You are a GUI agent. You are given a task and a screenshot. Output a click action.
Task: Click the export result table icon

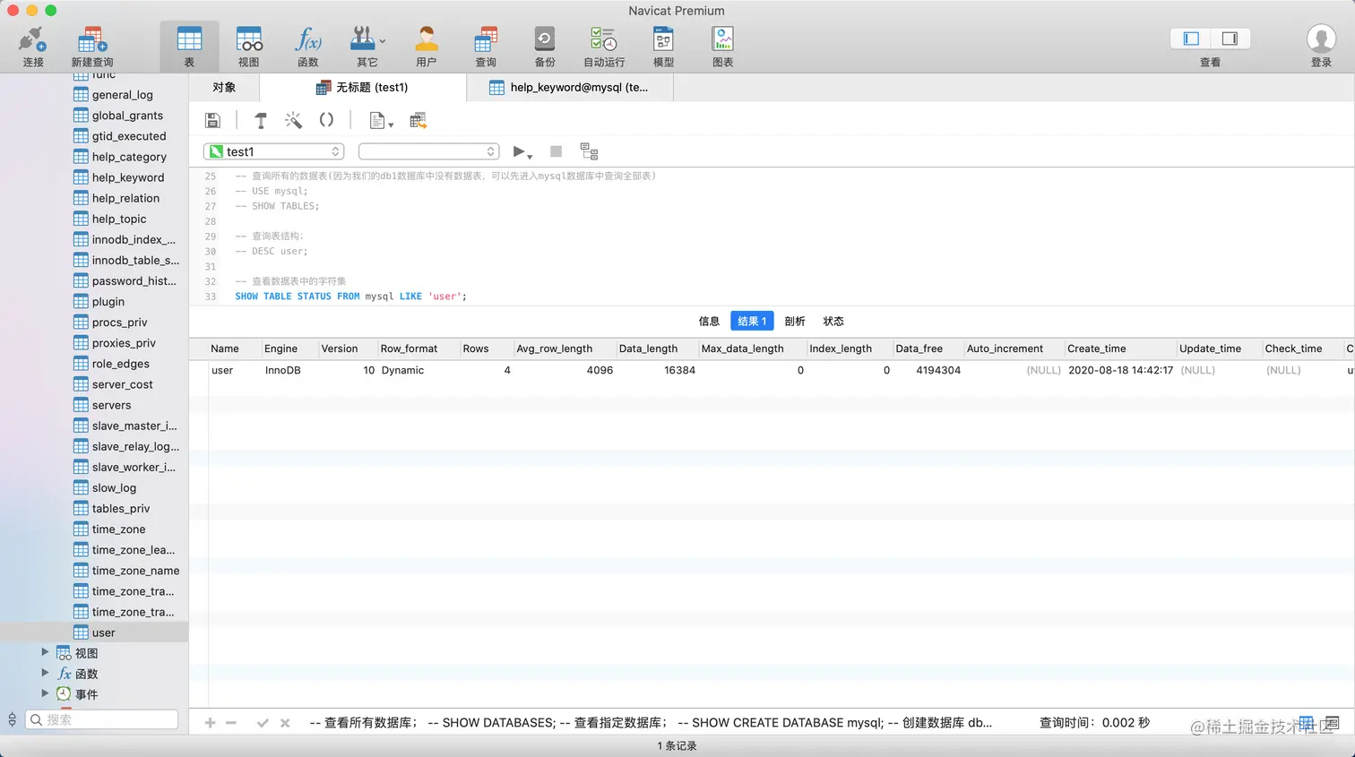(x=418, y=120)
